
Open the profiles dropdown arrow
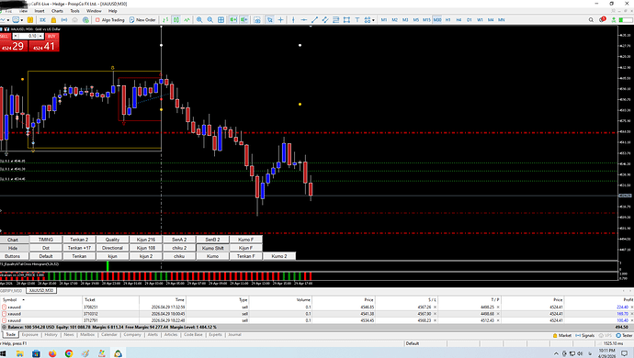click(21, 20)
